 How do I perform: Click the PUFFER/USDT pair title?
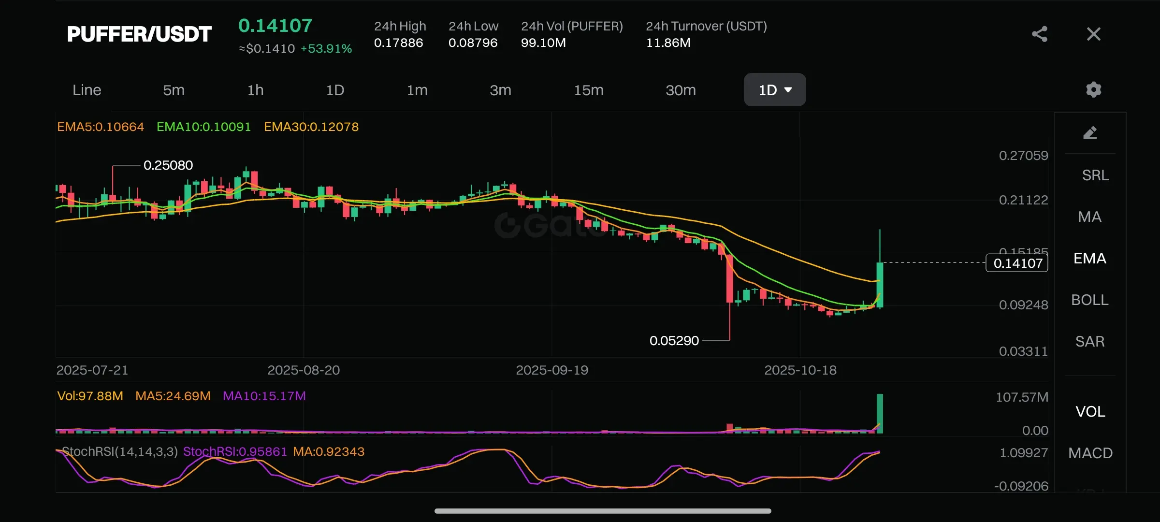[139, 34]
